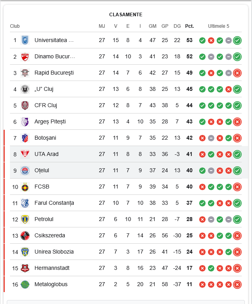Click the Hermannstadt club logo
The image size is (252, 304).
click(25, 268)
